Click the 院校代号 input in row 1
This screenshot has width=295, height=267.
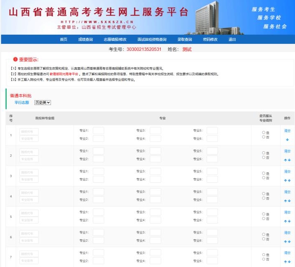click(29, 131)
